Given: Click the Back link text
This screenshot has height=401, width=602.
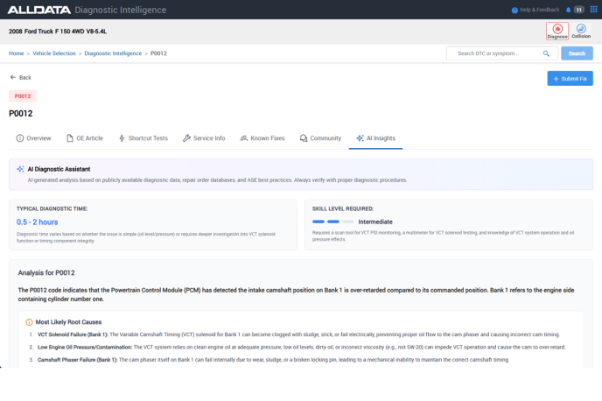Looking at the screenshot, I should pyautogui.click(x=25, y=78).
